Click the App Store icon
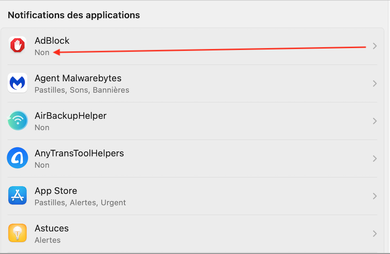The width and height of the screenshot is (390, 254). (17, 195)
